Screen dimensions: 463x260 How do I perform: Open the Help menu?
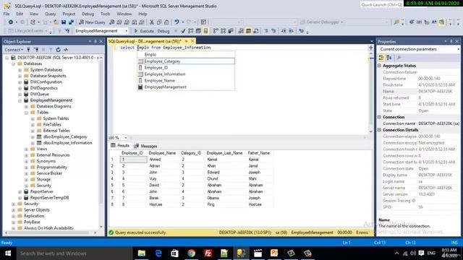tap(143, 14)
